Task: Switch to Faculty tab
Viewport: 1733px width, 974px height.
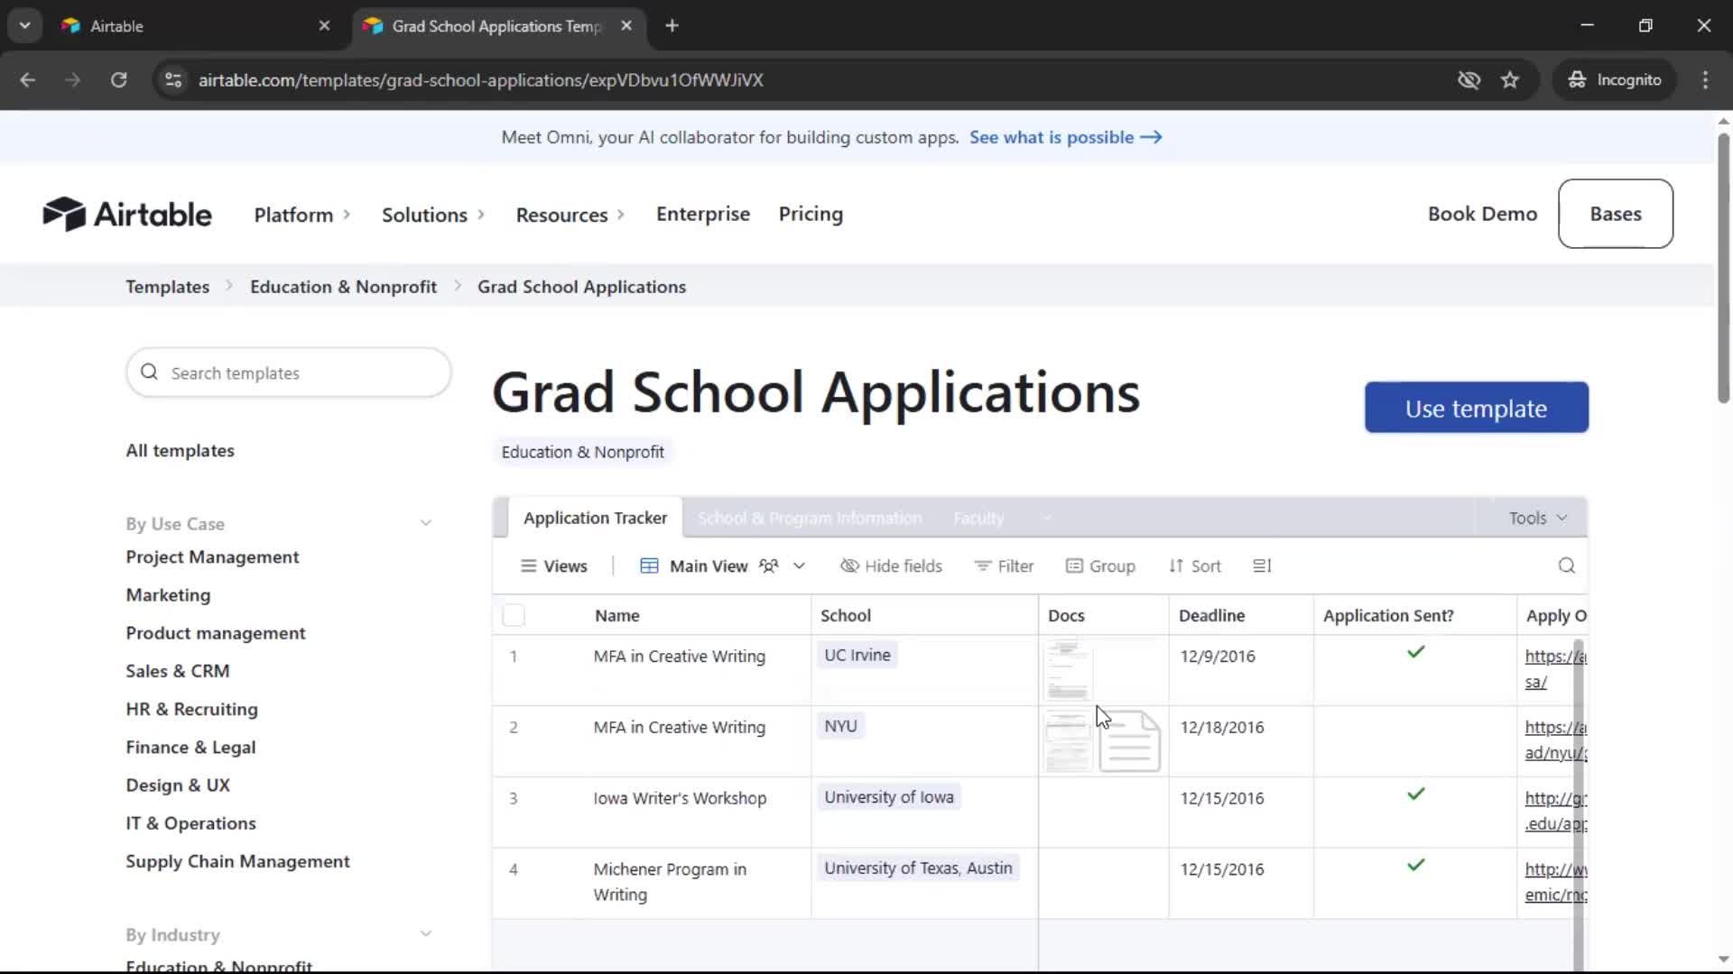Action: pos(978,518)
